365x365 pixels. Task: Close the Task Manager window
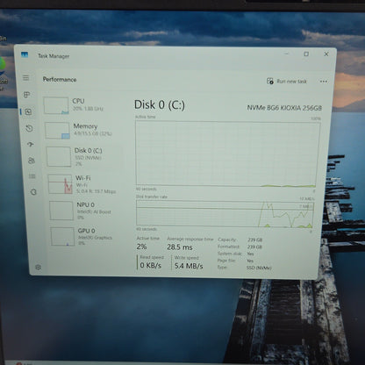click(326, 54)
